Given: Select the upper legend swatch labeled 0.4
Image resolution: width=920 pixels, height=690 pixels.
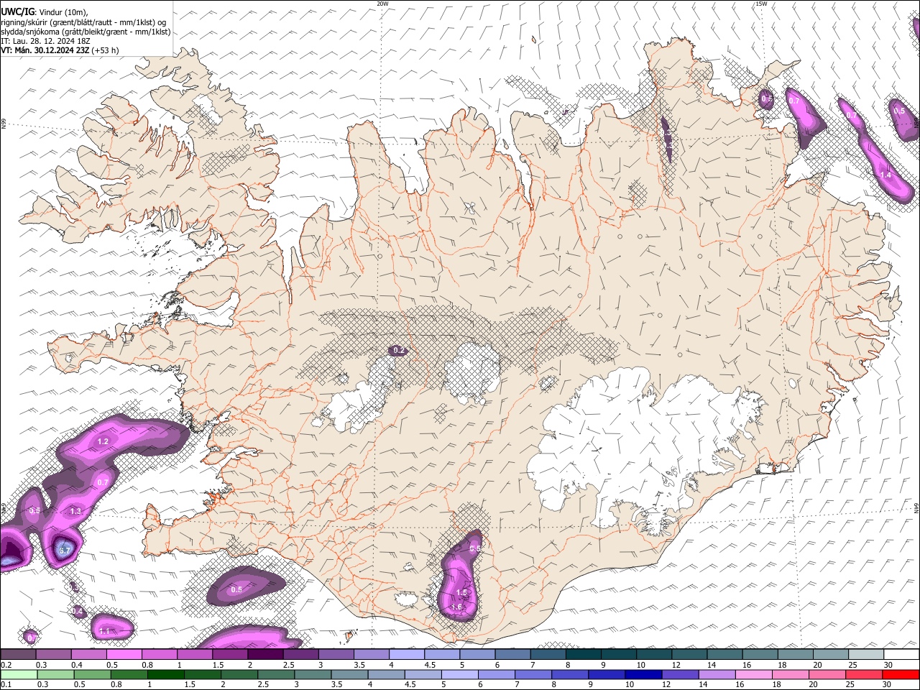Looking at the screenshot, I should click(x=88, y=654).
